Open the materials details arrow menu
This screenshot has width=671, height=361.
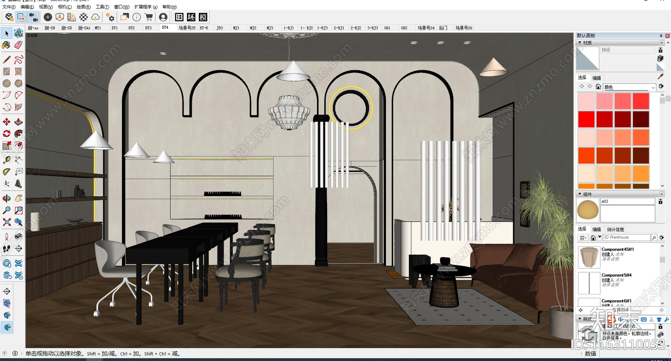[661, 86]
